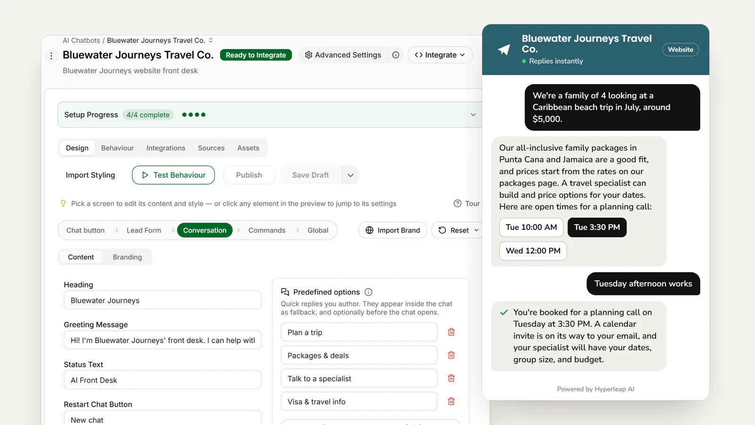Choose the Wed 12:00 PM time slot
Image resolution: width=755 pixels, height=425 pixels.
point(533,251)
